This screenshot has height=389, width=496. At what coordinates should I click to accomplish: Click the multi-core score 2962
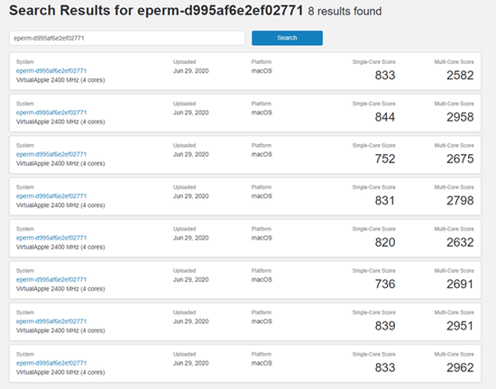460,367
